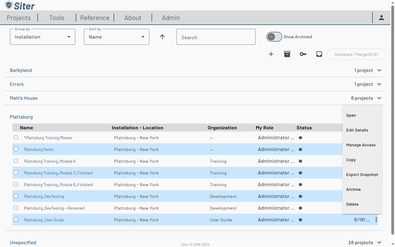Click the inbox tray icon
This screenshot has height=247, width=395.
319,54
